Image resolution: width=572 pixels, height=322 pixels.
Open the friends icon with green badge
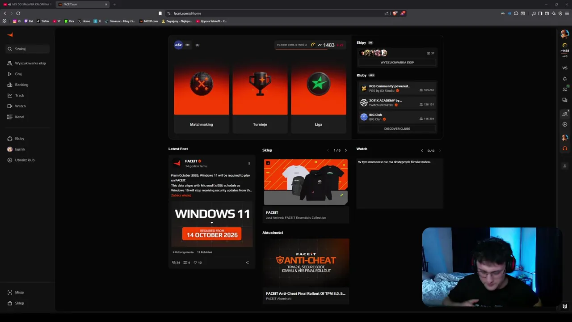click(565, 89)
